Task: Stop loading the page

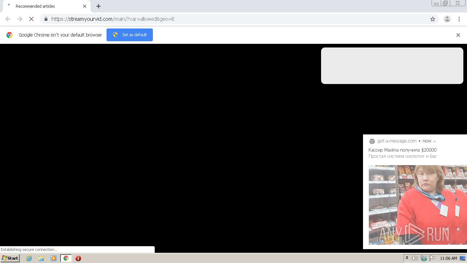Action: [31, 19]
